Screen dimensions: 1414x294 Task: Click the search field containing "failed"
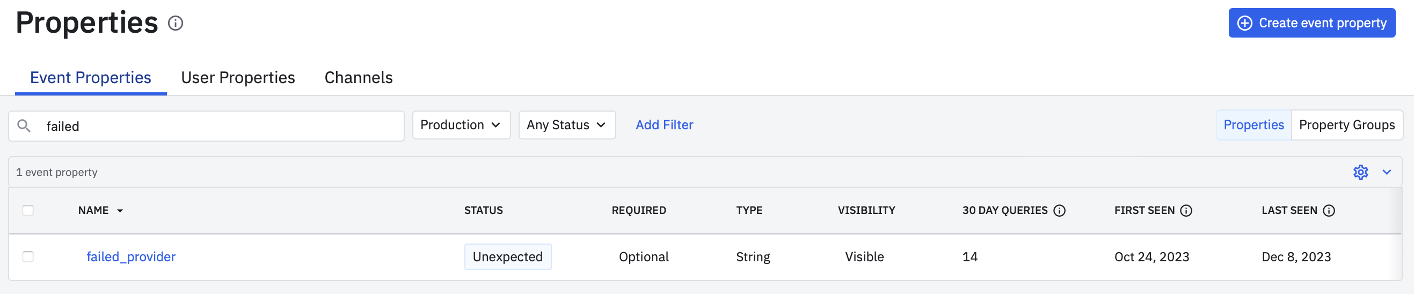[x=220, y=126]
